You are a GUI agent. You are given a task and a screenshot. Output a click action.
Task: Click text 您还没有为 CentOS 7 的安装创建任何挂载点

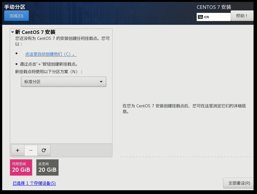click(x=62, y=41)
